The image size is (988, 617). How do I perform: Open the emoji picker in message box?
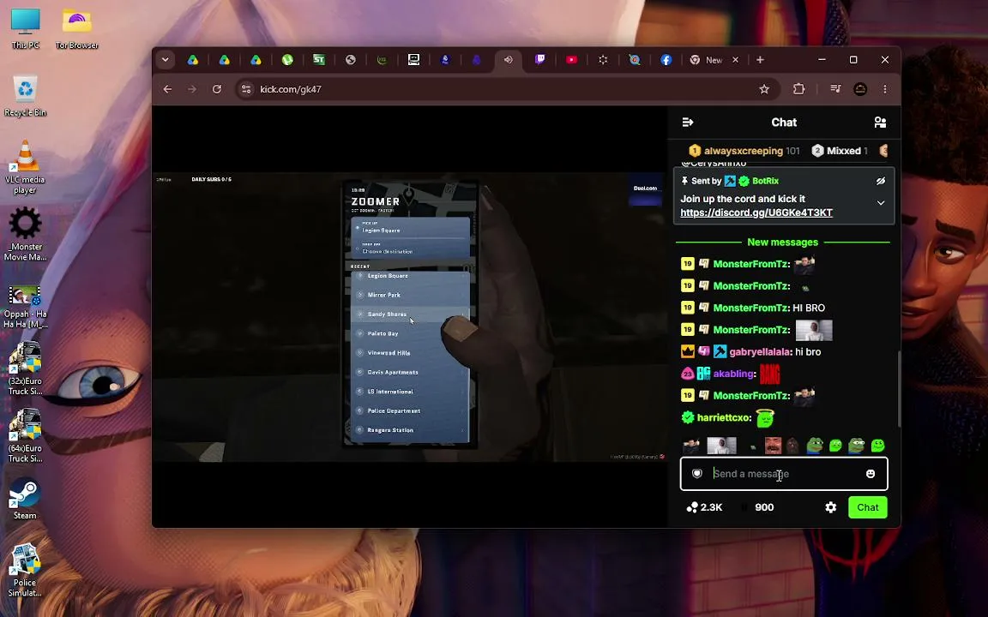[871, 473]
